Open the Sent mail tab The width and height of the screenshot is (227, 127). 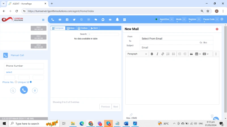click(x=94, y=28)
